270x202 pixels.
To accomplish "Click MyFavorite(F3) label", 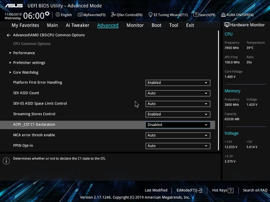I will (x=94, y=15).
